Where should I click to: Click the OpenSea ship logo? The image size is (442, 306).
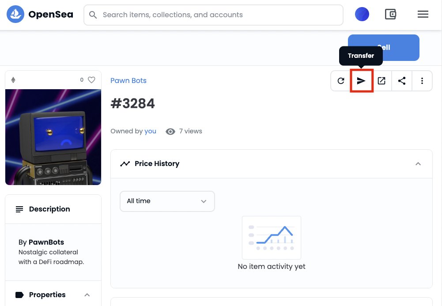click(x=15, y=14)
